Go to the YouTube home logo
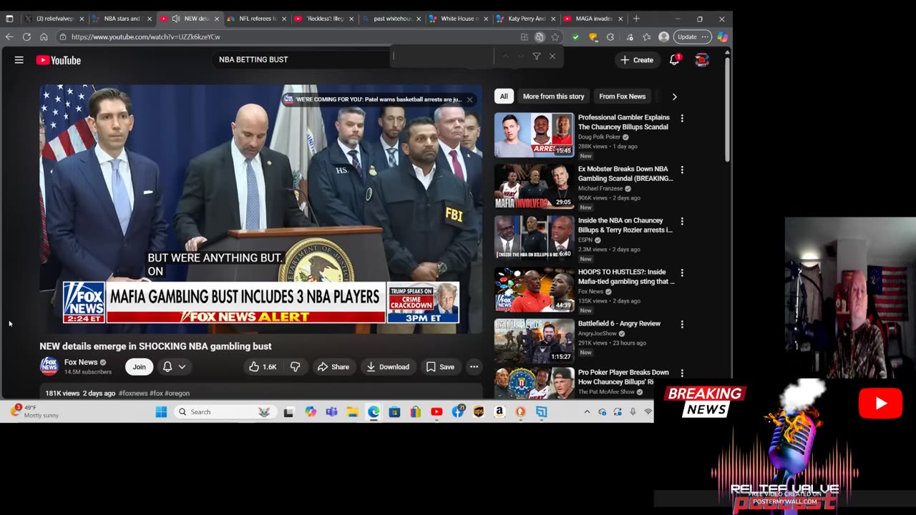The width and height of the screenshot is (916, 515). click(59, 60)
